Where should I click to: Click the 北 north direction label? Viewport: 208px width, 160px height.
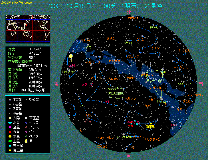129,12
